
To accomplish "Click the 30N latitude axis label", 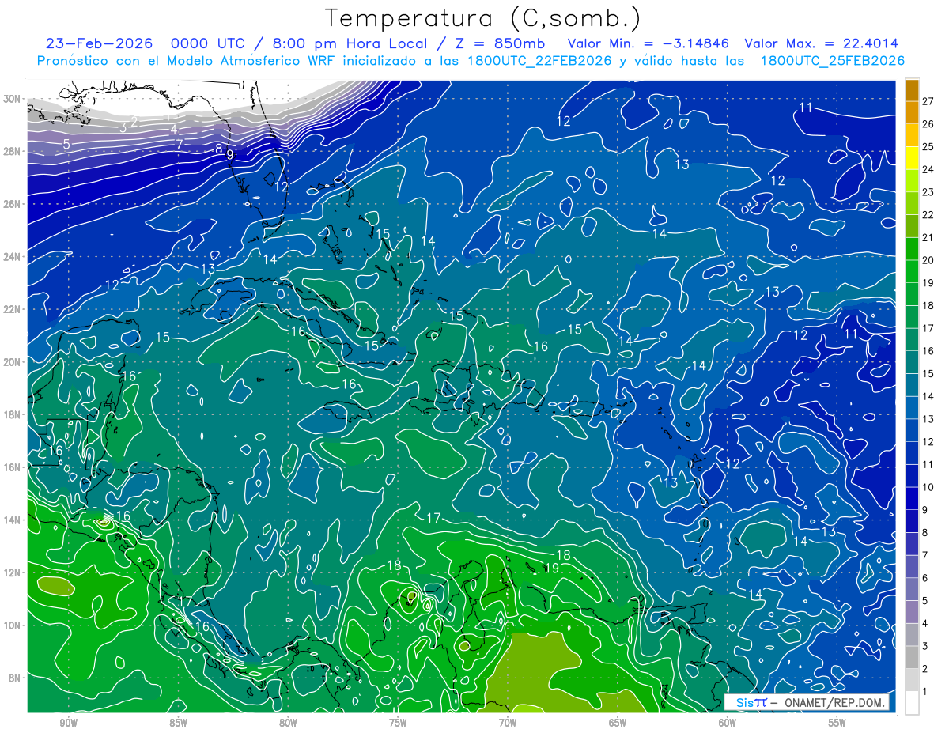I will click(x=12, y=99).
